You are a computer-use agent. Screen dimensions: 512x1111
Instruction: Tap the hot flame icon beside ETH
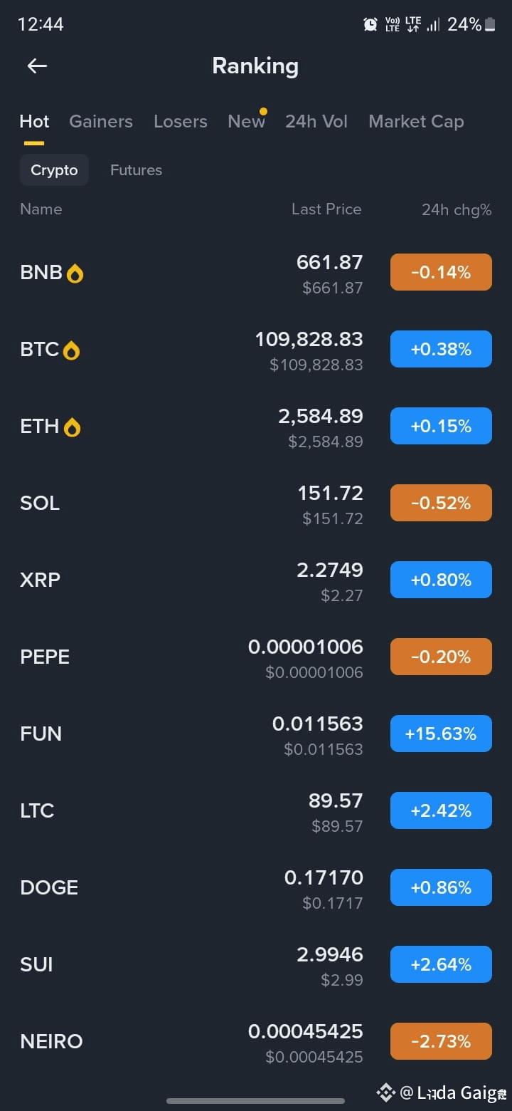(x=72, y=427)
